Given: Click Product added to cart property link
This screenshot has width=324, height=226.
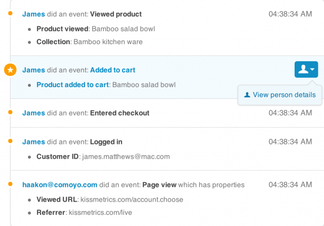Looking at the screenshot, I should [x=72, y=85].
